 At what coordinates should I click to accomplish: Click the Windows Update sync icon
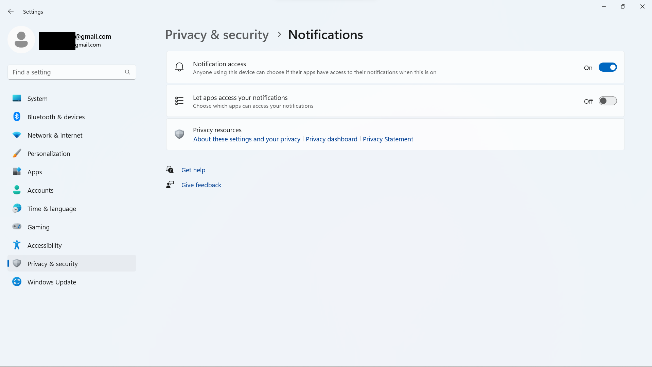(17, 282)
